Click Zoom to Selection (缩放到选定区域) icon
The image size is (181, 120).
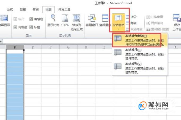(x=76, y=18)
